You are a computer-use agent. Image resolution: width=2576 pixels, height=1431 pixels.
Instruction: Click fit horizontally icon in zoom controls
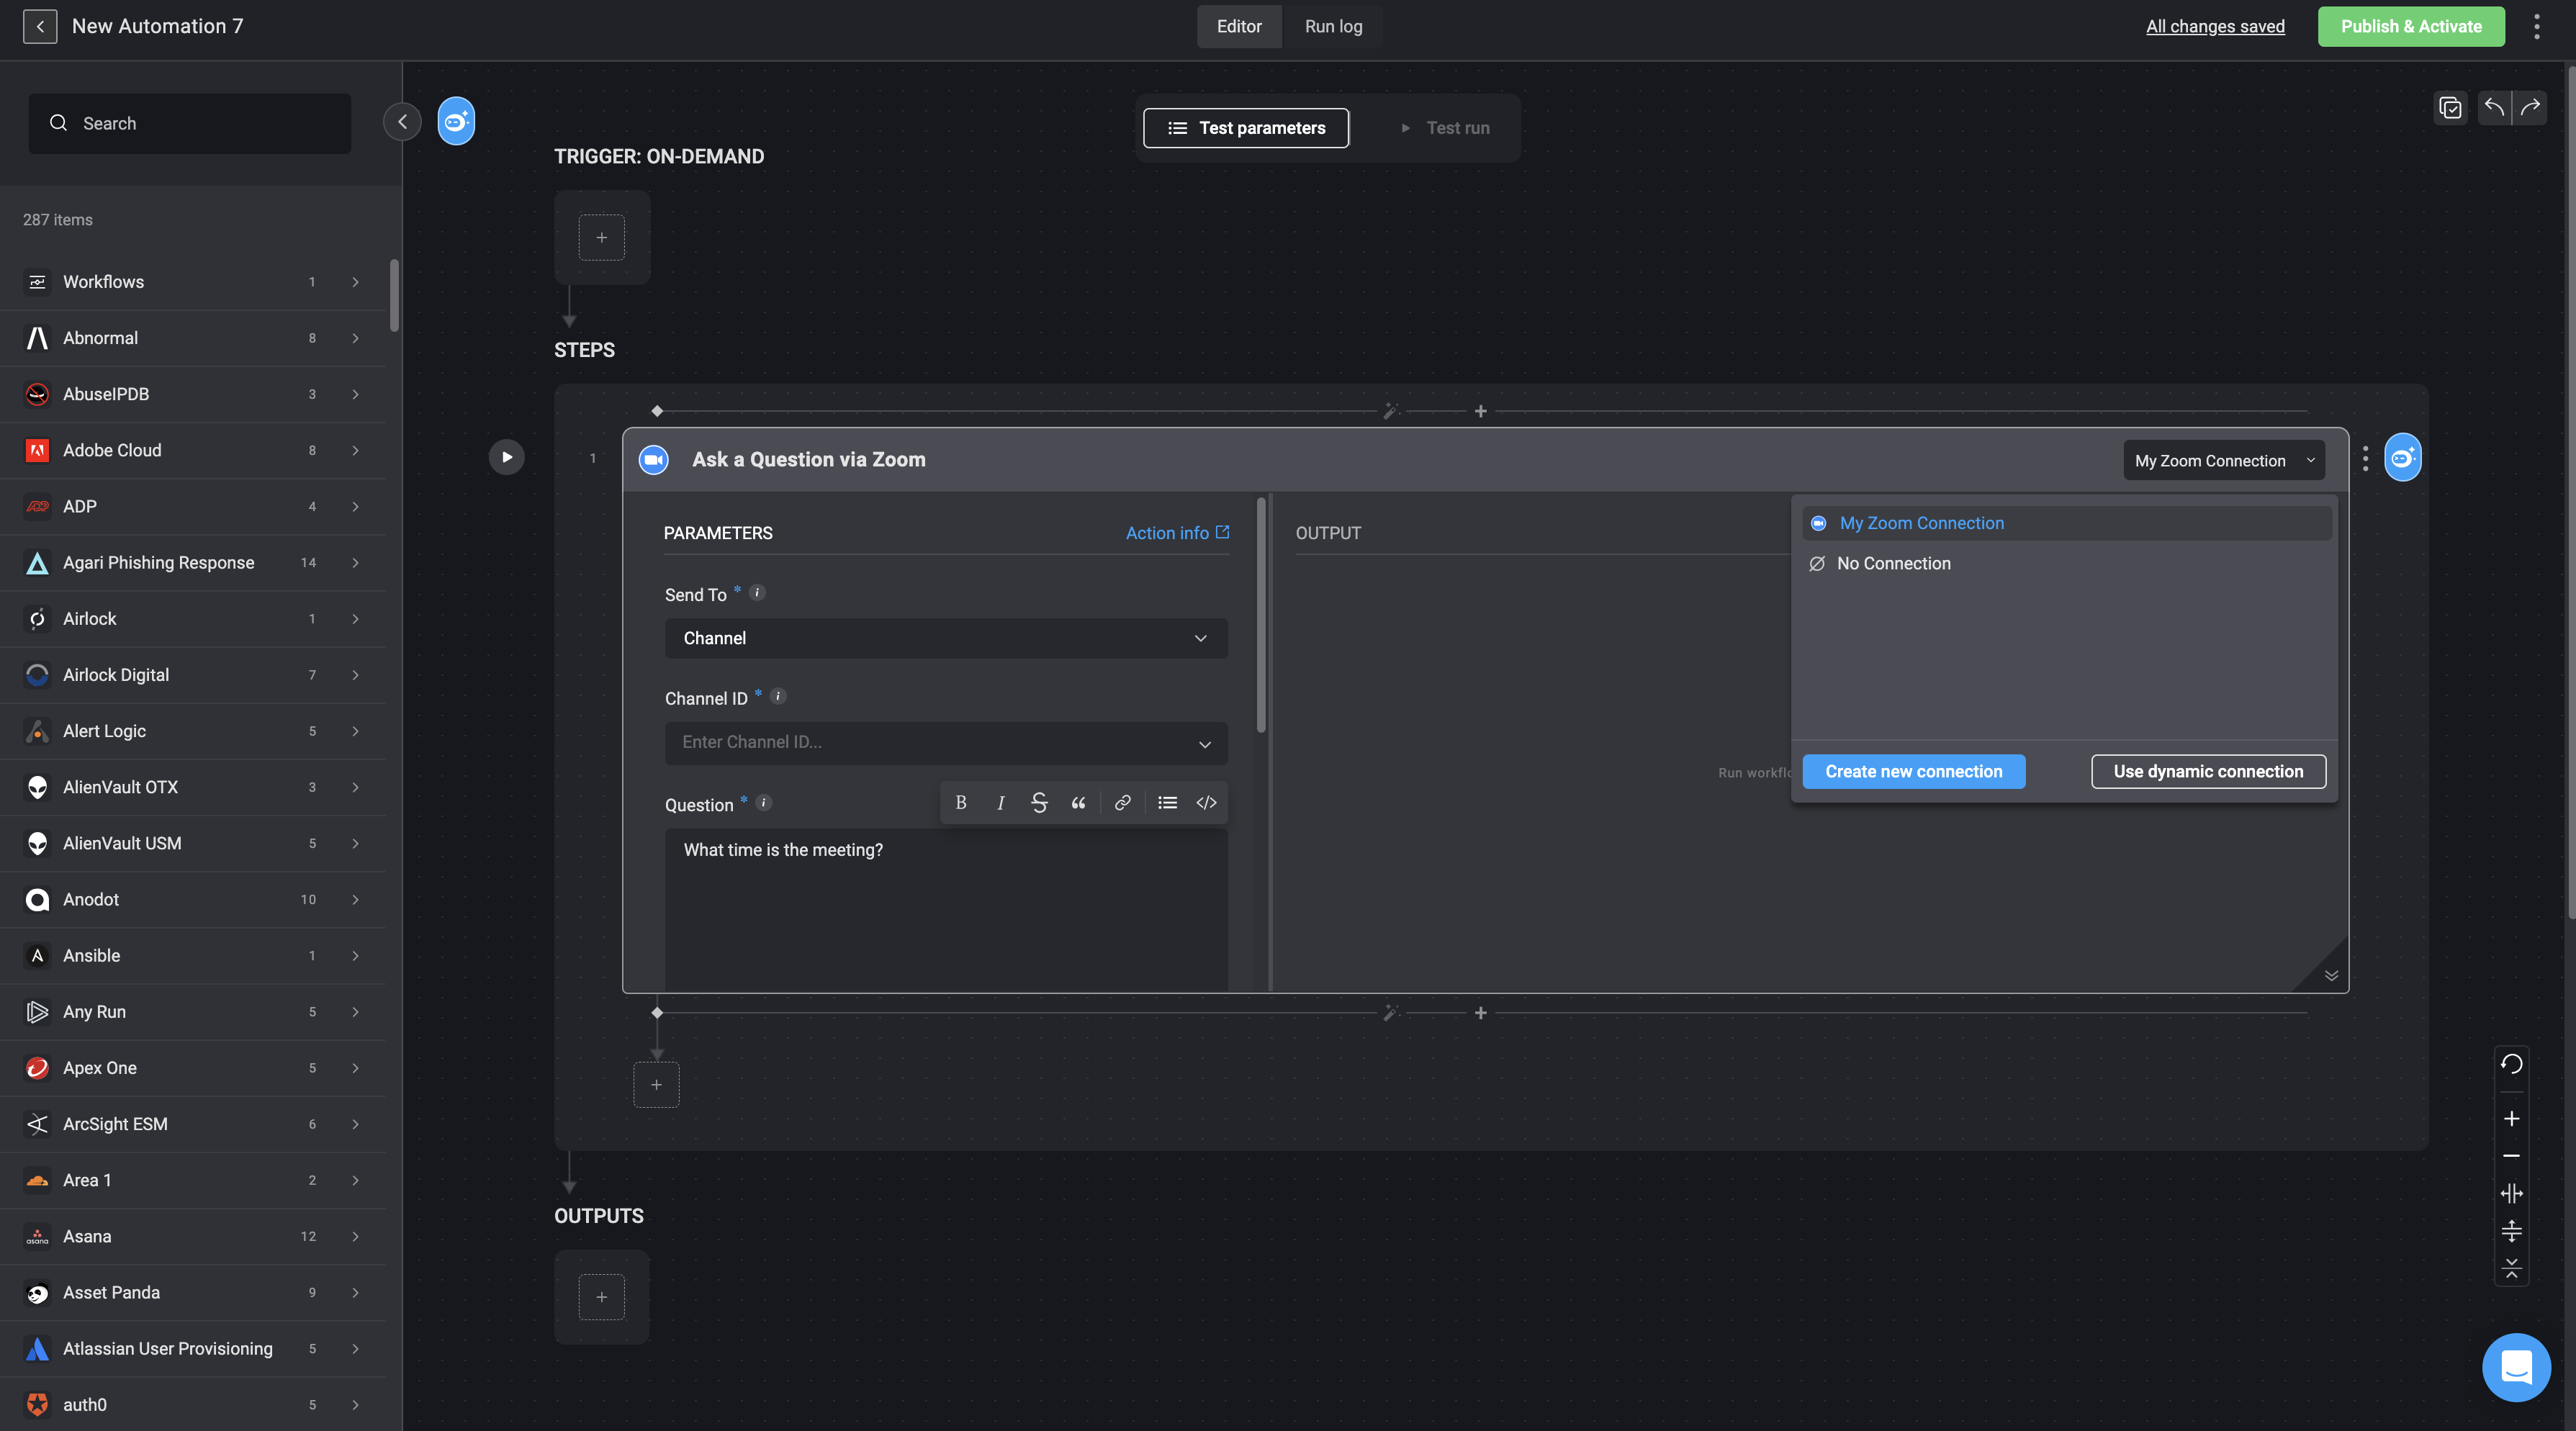pos(2511,1194)
